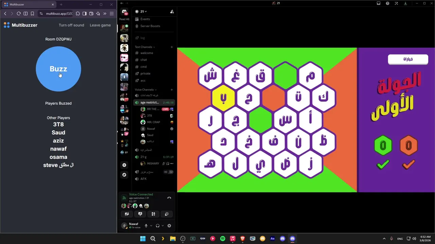The width and height of the screenshot is (435, 244).
Task: Click the orange team score hexagon
Action: click(x=409, y=146)
